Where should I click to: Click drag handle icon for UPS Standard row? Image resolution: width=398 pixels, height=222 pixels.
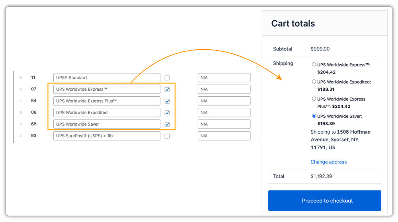click(x=21, y=78)
